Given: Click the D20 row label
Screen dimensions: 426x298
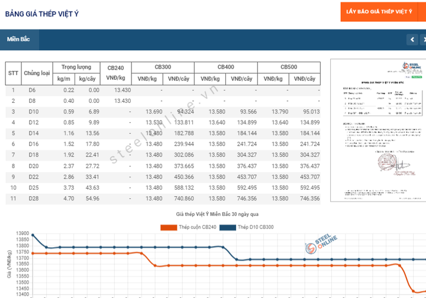Looking at the screenshot, I should coord(34,166).
